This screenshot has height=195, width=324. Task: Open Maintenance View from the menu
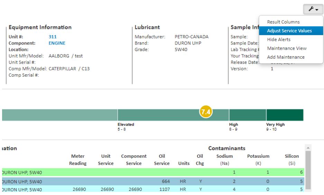tap(287, 48)
